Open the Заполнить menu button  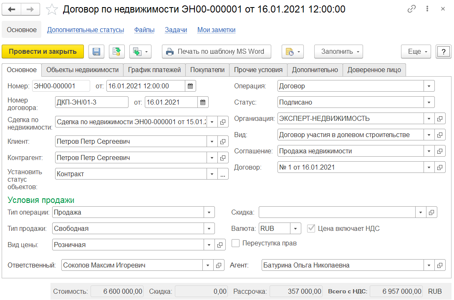(338, 52)
